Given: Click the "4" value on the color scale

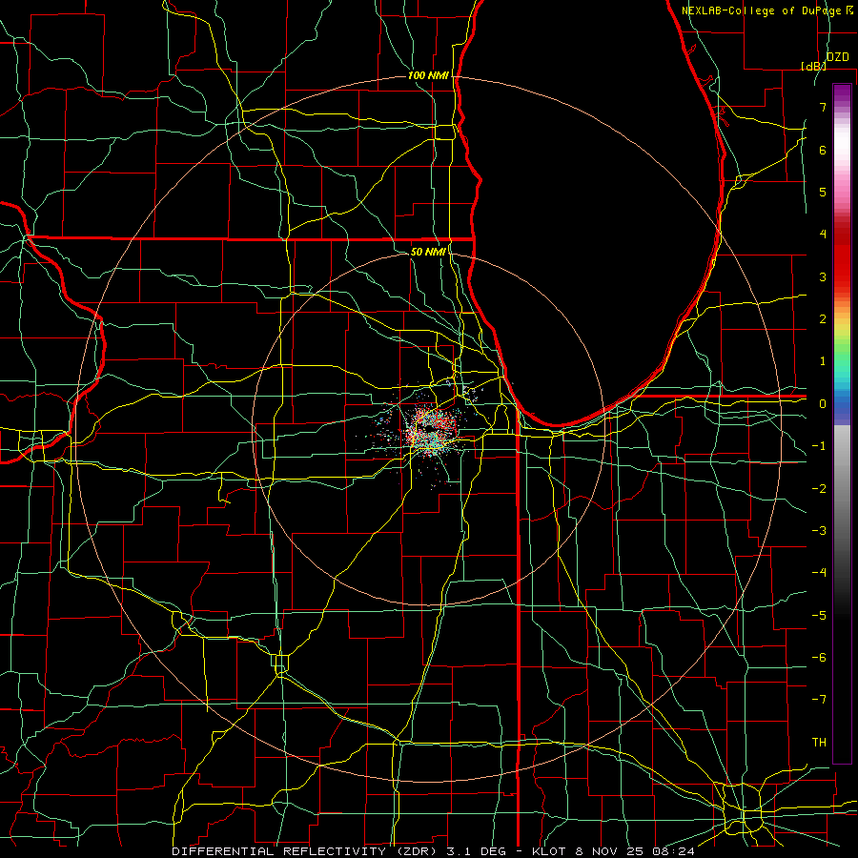Looking at the screenshot, I should pos(823,235).
